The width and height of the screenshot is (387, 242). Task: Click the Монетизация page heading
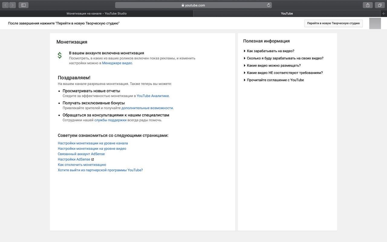point(72,42)
